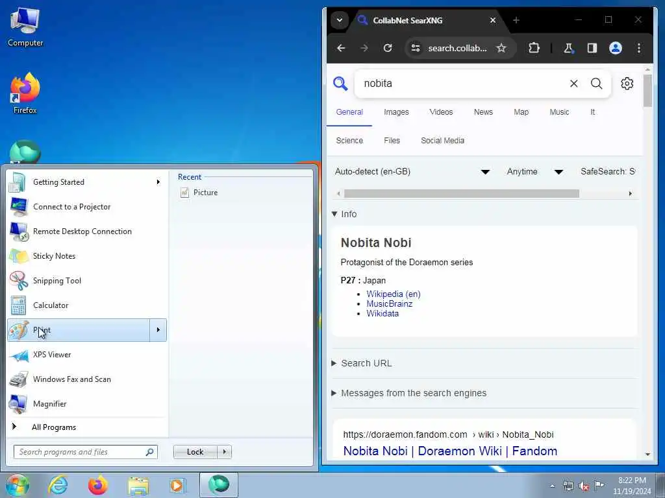
Task: Open the Auto-detect (en-GB) language dropdown
Action: [x=412, y=171]
